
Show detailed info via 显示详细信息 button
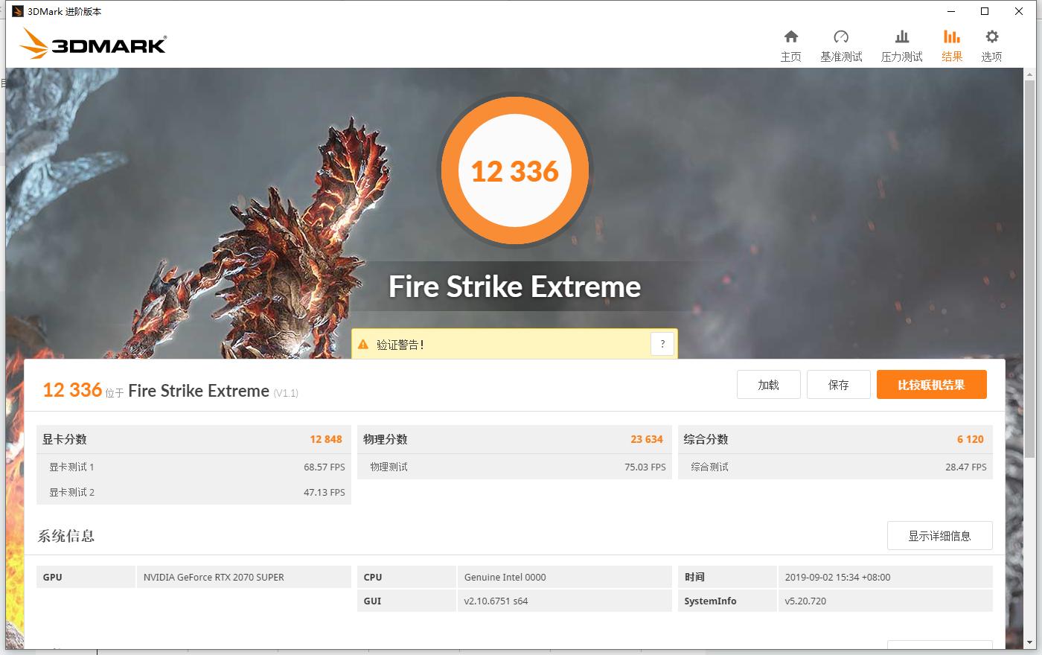940,535
